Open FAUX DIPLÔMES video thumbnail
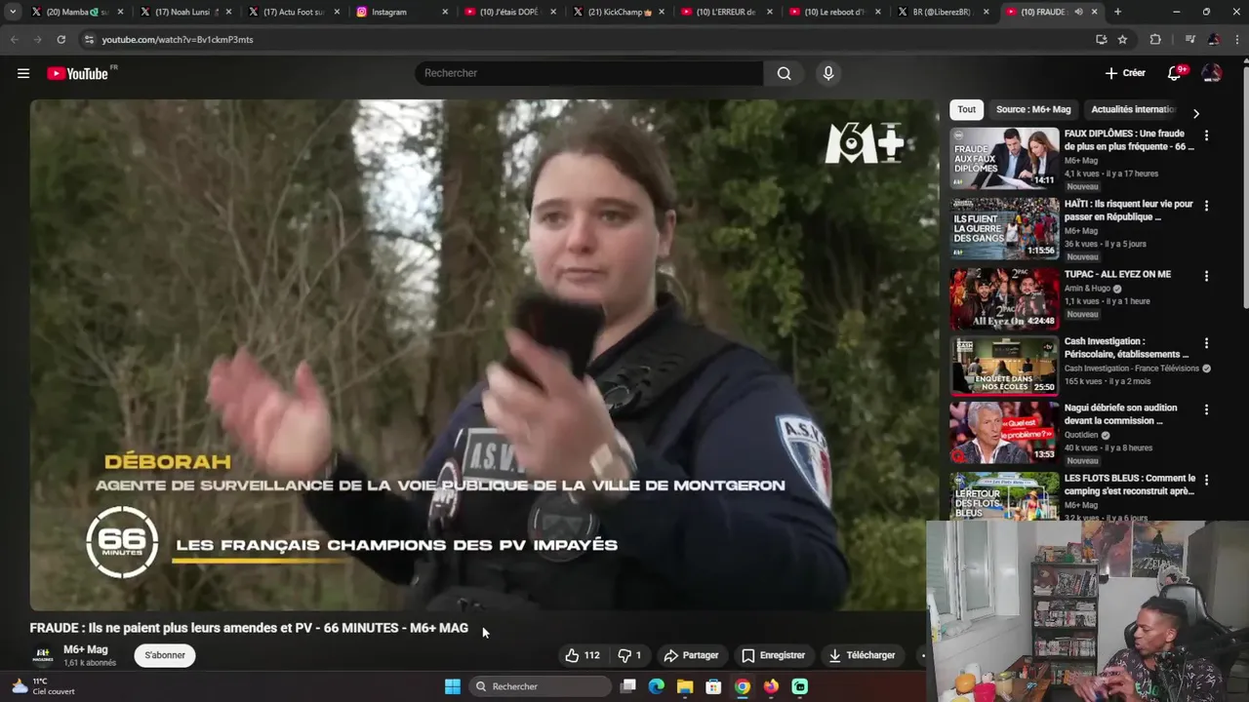This screenshot has height=702, width=1249. tap(1004, 158)
